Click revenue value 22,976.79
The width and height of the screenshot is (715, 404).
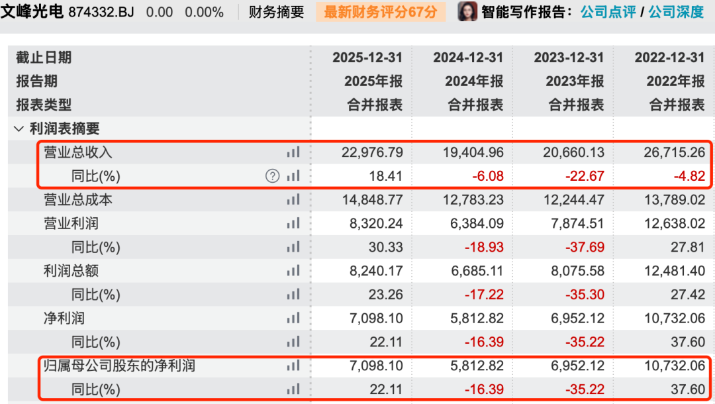373,152
